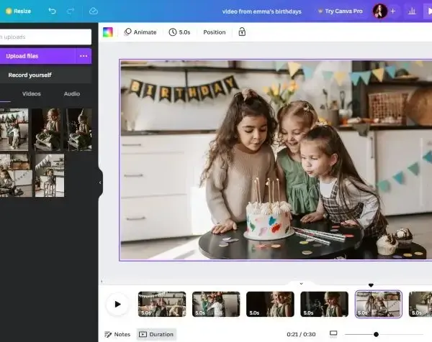
Task: Click the lock icon in toolbar
Action: click(242, 32)
